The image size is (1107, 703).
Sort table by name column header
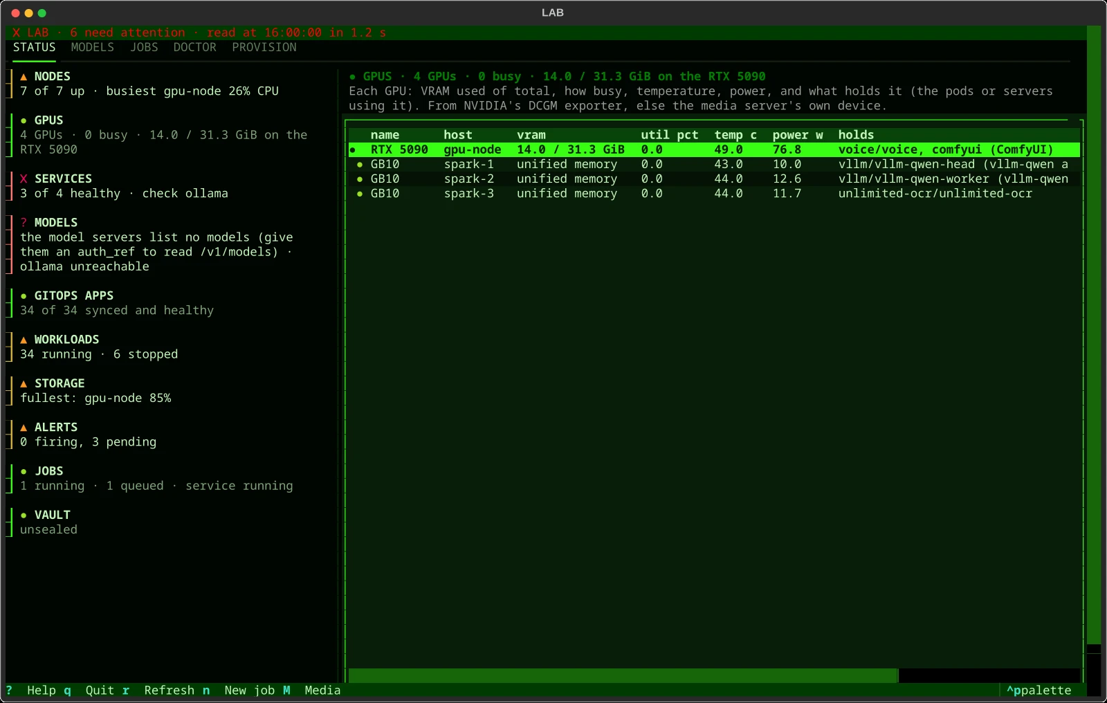pyautogui.click(x=385, y=135)
